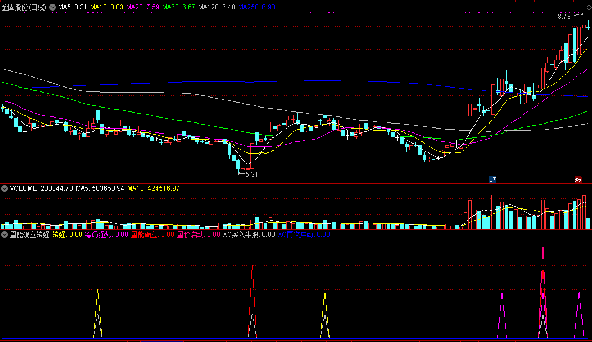Click the XG买入牛股: 0.00 indicator value
The image size is (592, 342).
tap(249, 234)
